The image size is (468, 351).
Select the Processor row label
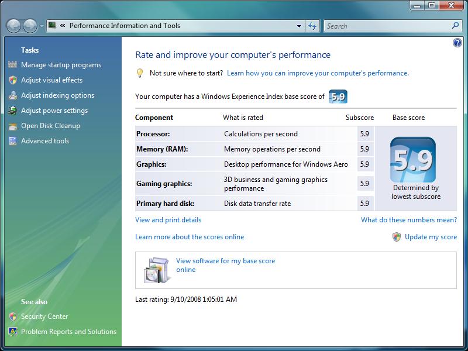pos(153,134)
